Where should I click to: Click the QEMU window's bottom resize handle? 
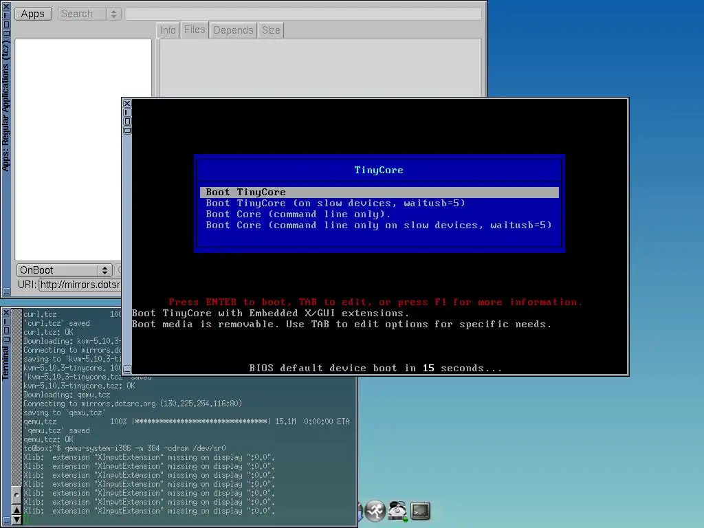[x=127, y=369]
